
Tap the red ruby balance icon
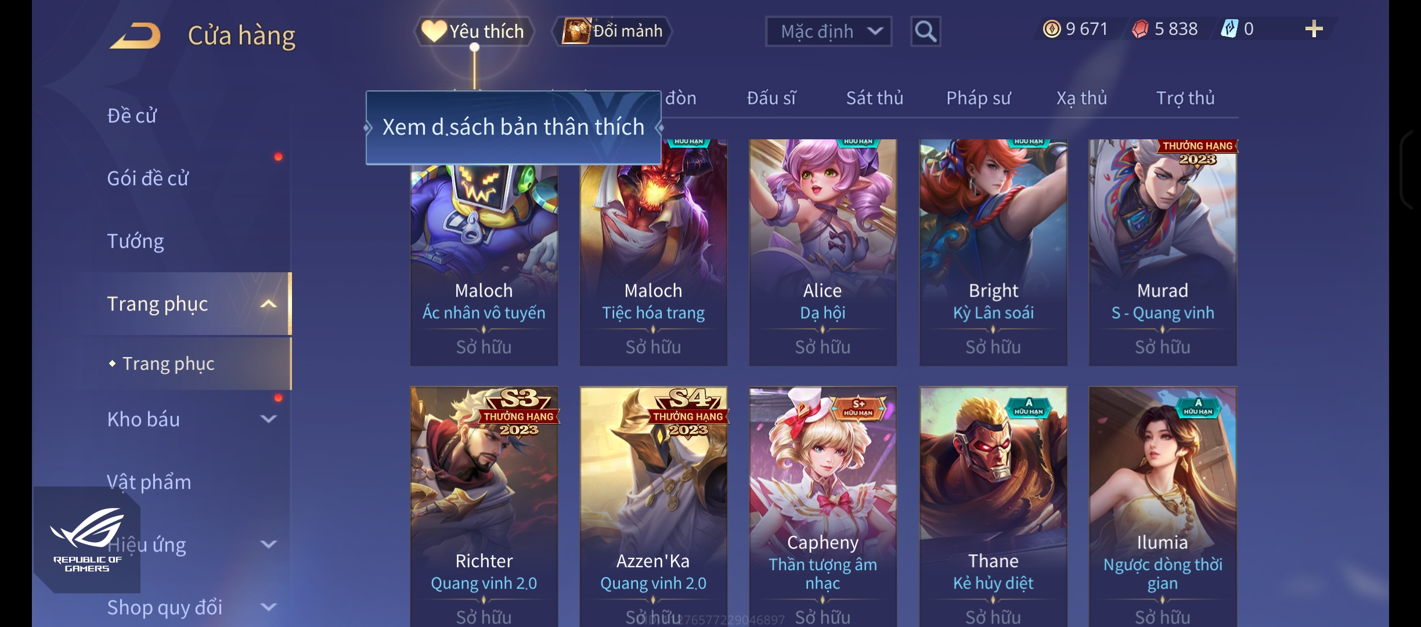[1140, 28]
